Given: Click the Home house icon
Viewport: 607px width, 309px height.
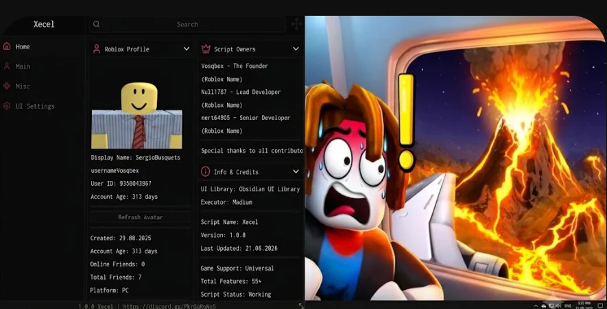Looking at the screenshot, I should [x=7, y=46].
